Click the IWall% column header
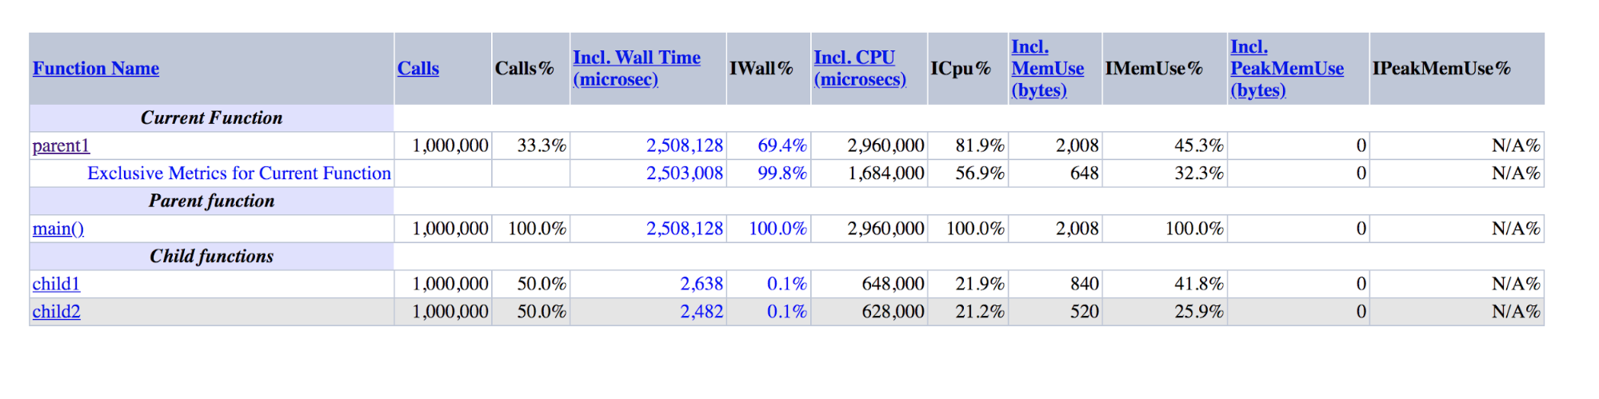This screenshot has height=399, width=1599. click(762, 69)
